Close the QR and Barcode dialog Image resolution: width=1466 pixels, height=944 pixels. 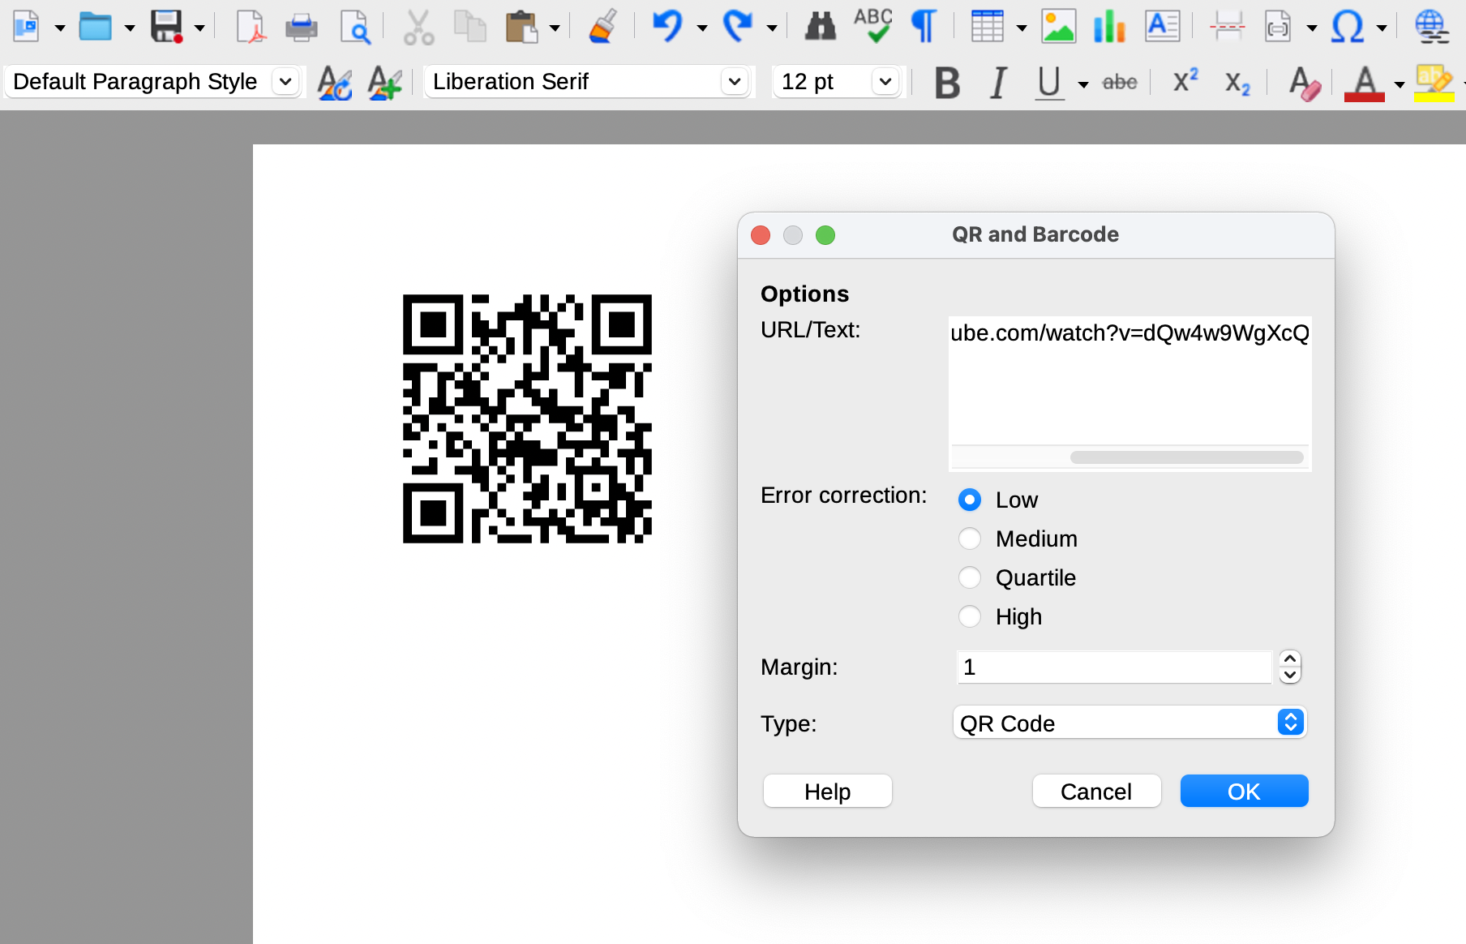coord(761,235)
